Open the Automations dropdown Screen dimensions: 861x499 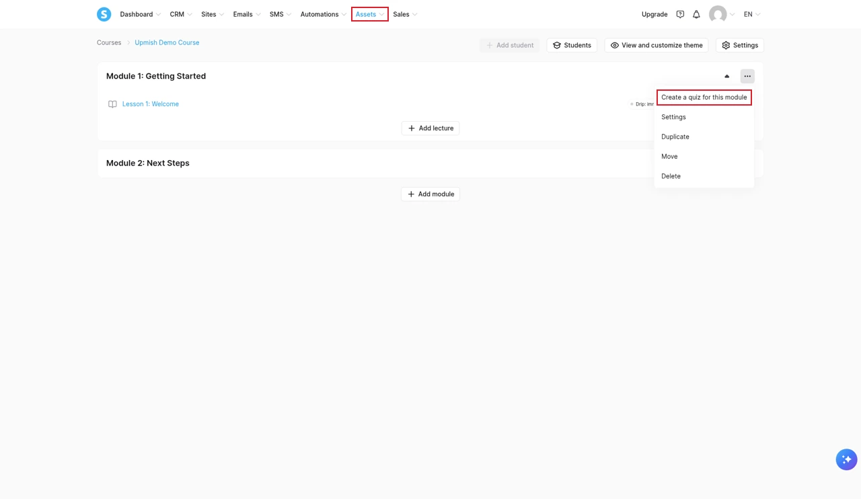(323, 14)
